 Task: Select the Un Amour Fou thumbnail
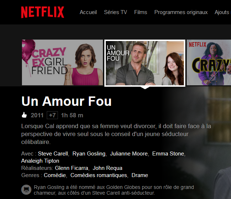pyautogui.click(x=145, y=63)
